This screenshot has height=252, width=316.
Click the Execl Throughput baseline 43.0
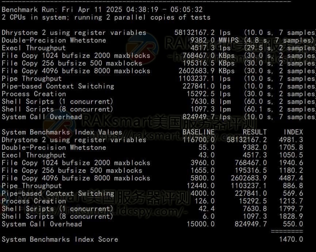coord(206,155)
